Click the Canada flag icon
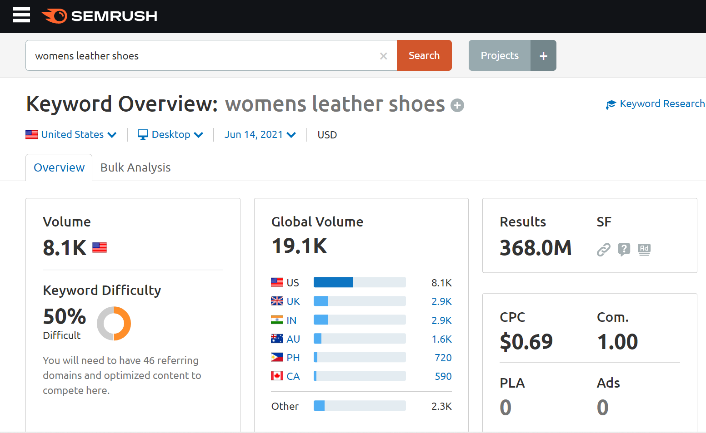The image size is (706, 433). (x=277, y=376)
